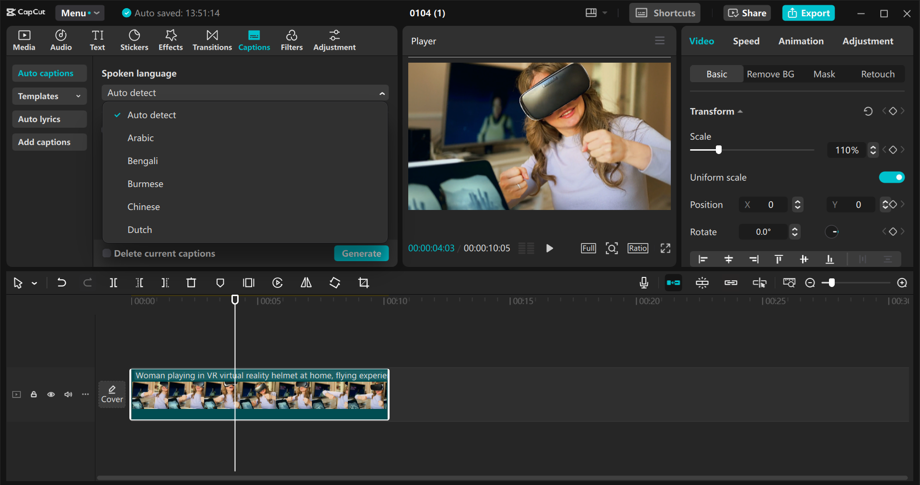
Task: Click the Generate button
Action: point(361,253)
